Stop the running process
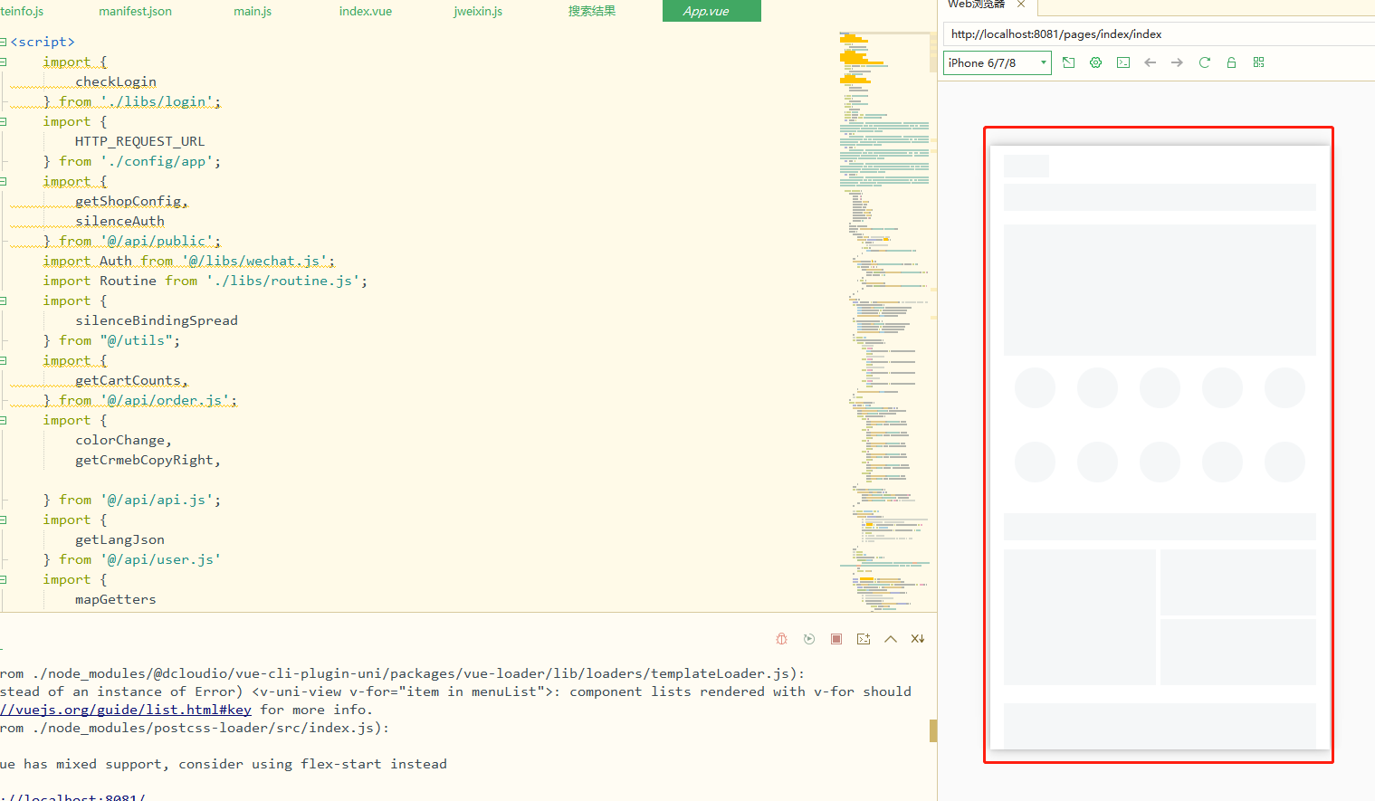 click(836, 639)
